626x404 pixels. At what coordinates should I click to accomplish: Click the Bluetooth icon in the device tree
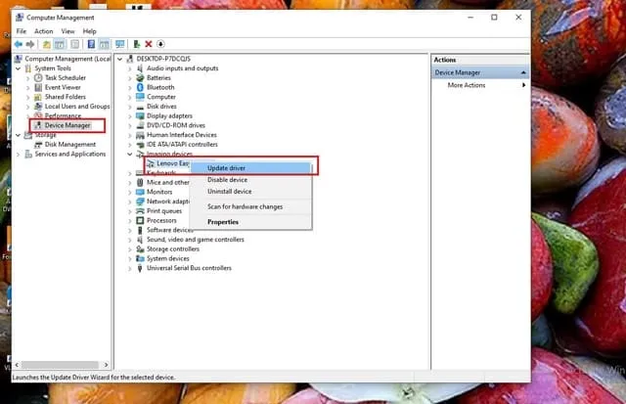tap(140, 87)
